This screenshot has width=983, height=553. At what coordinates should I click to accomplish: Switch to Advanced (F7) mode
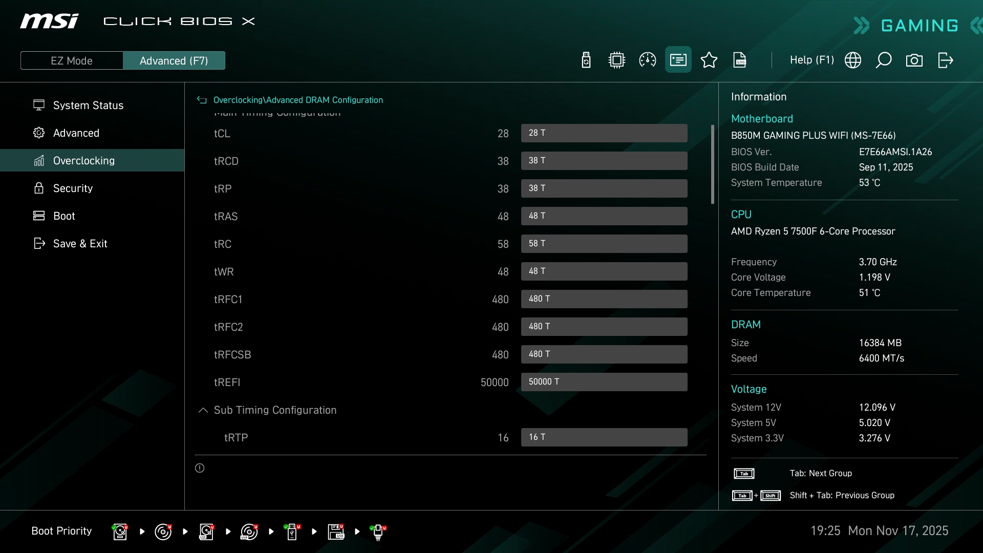click(174, 60)
